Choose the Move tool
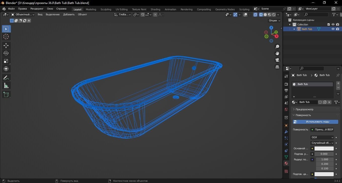 pyautogui.click(x=6, y=46)
